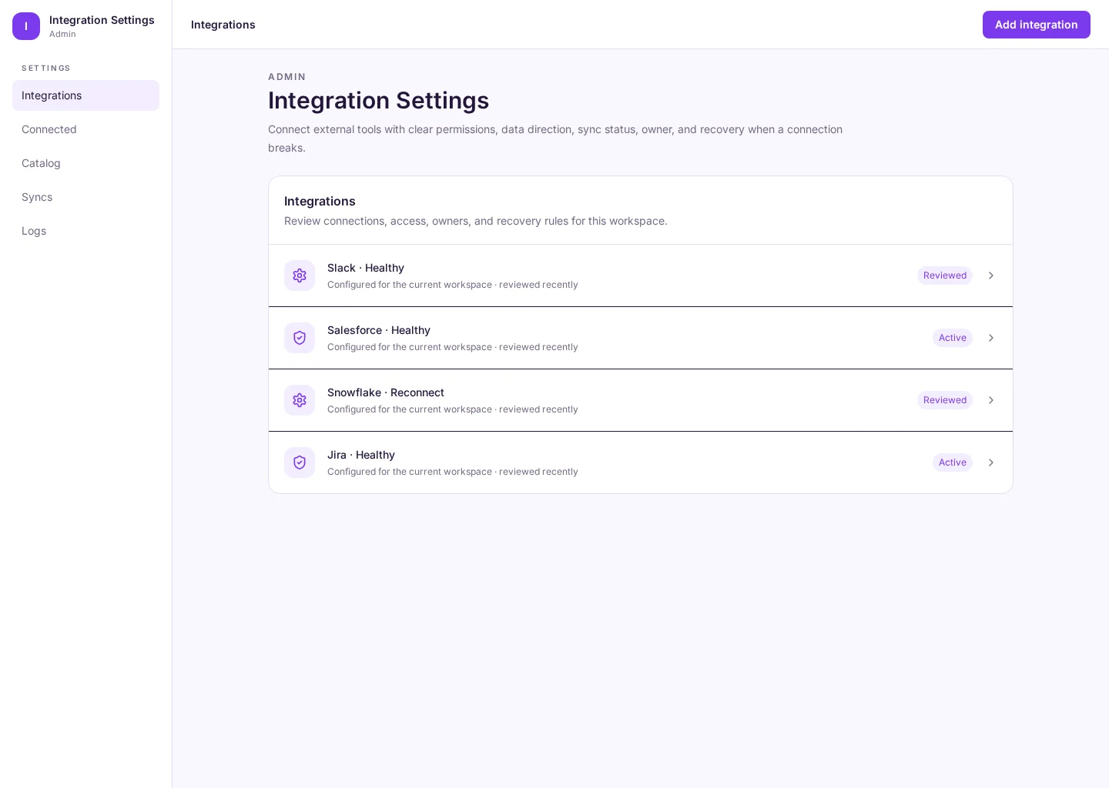The width and height of the screenshot is (1109, 788).
Task: Open the Integrations sidebar item
Action: click(x=85, y=95)
